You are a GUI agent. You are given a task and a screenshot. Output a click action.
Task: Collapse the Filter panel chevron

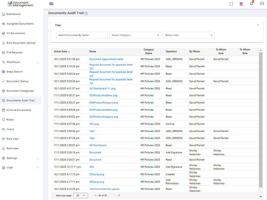(x=258, y=25)
